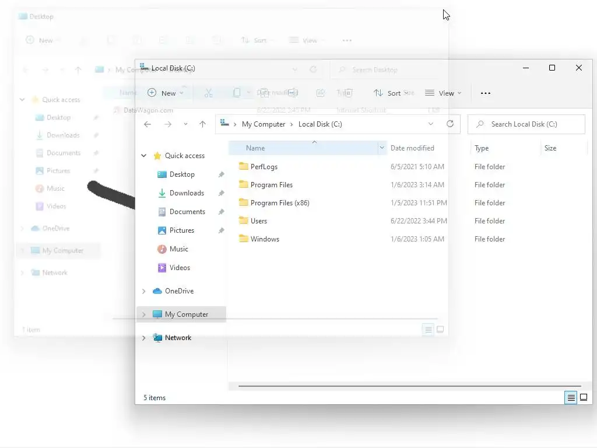Minimize the Local Disk (C:) window
The width and height of the screenshot is (597, 448).
526,68
